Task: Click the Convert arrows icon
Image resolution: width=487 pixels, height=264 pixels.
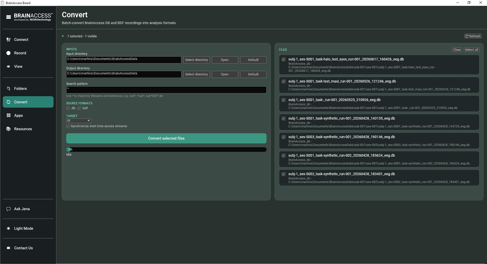Action: pos(8,102)
